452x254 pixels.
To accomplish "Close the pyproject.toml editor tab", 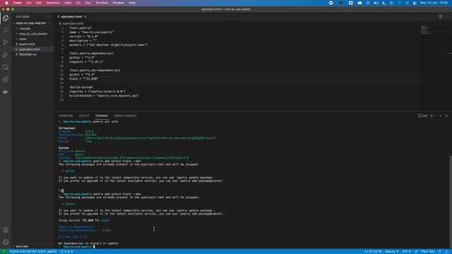I will click(85, 17).
